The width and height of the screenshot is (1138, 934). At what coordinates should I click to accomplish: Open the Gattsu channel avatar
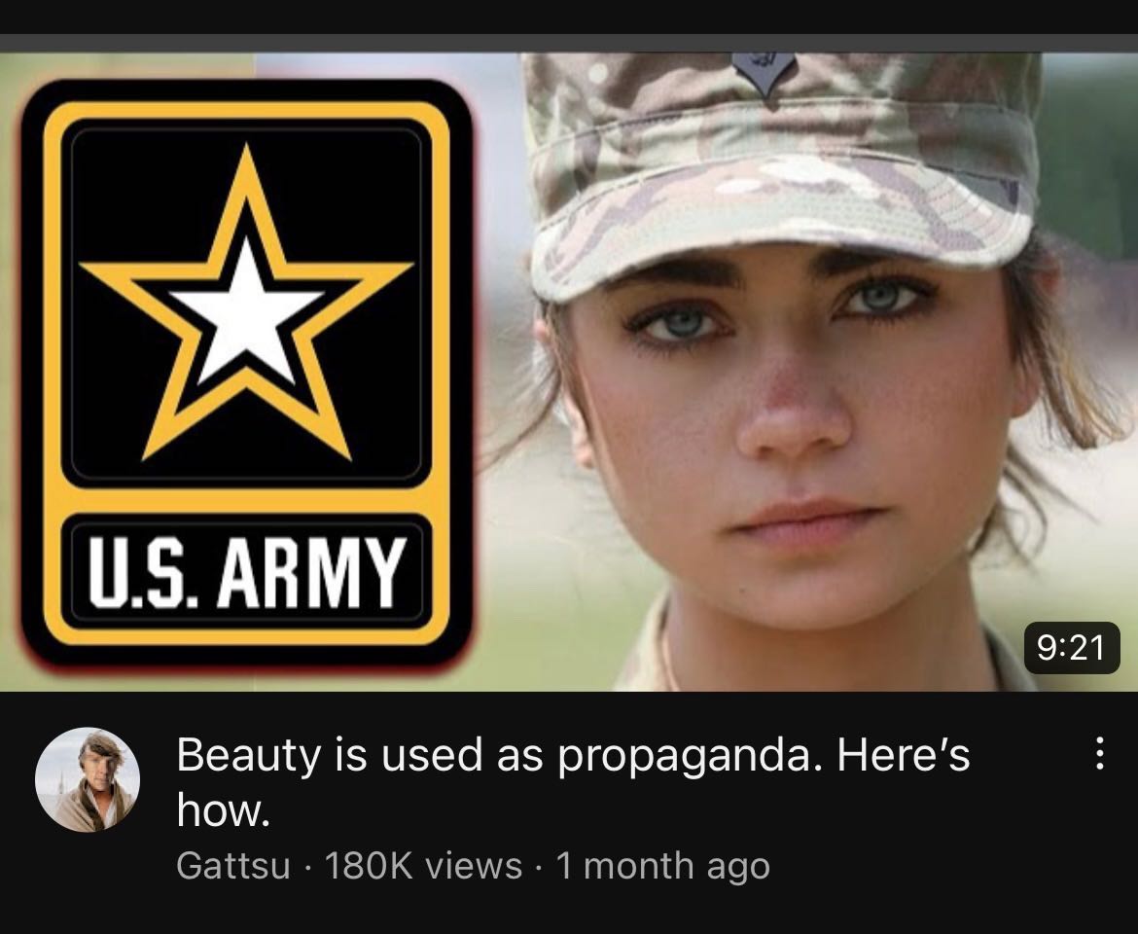88,779
